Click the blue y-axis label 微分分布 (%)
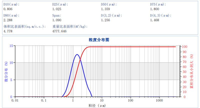Viewport: 200px width, 108px height. click(x=6, y=72)
